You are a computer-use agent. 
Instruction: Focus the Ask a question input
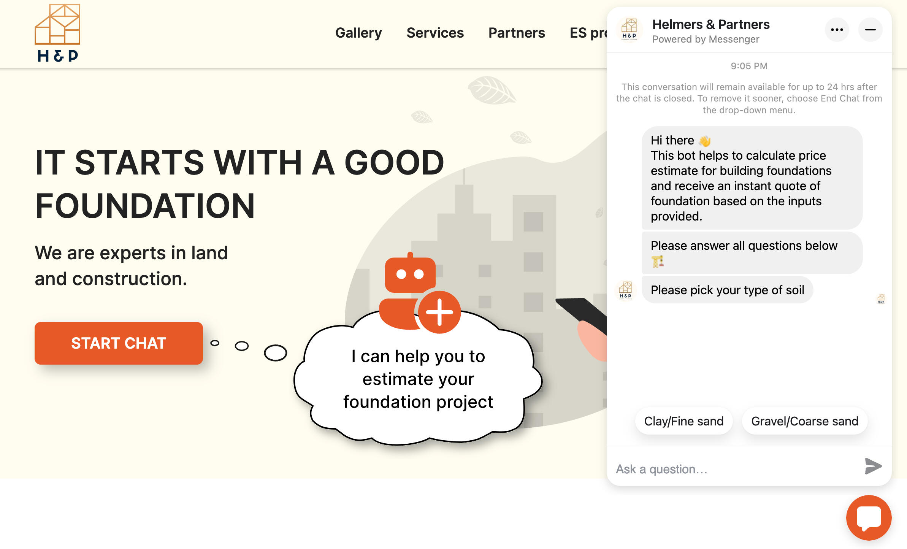click(x=734, y=469)
